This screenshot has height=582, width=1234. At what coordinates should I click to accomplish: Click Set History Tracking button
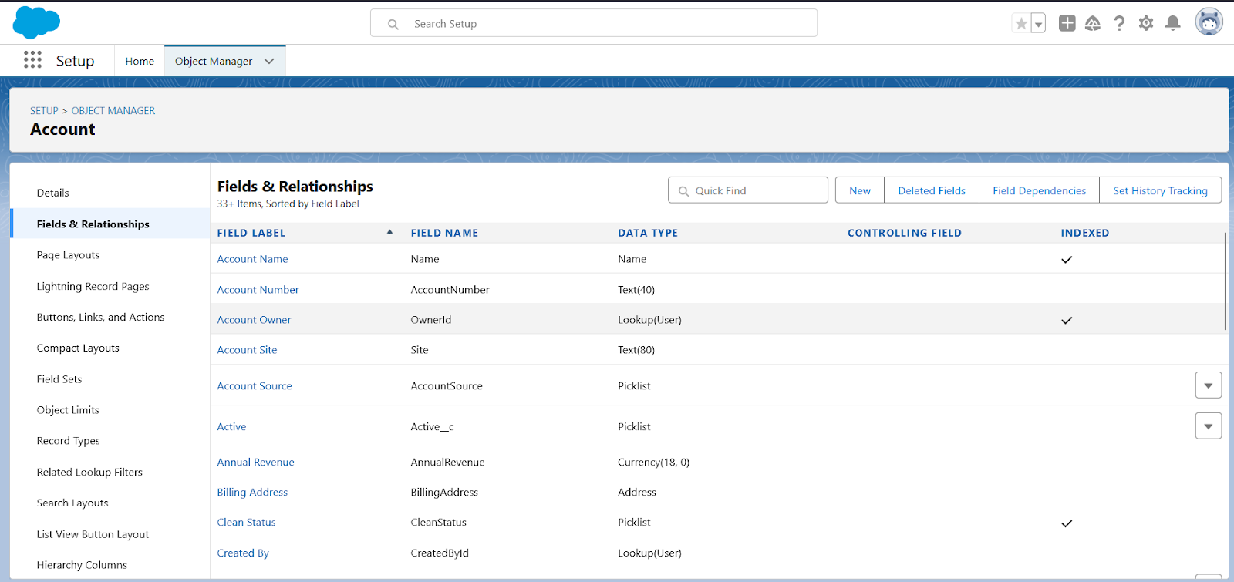1160,190
